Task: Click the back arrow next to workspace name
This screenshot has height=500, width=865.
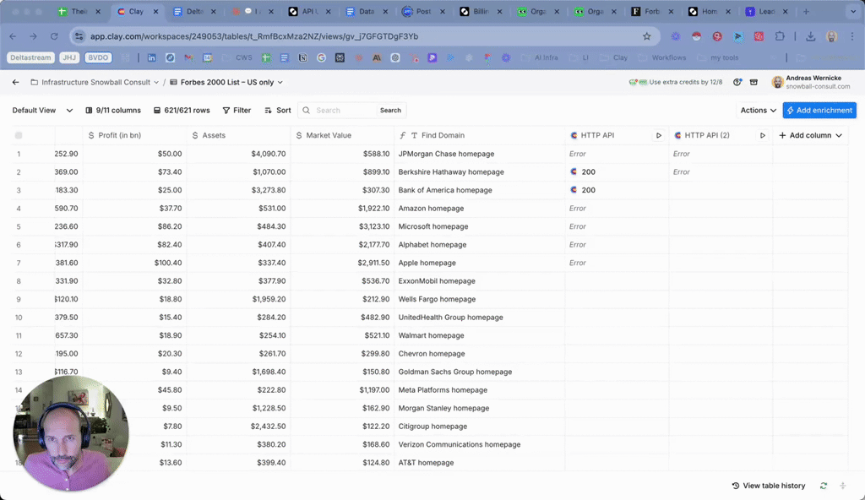Action: tap(15, 83)
